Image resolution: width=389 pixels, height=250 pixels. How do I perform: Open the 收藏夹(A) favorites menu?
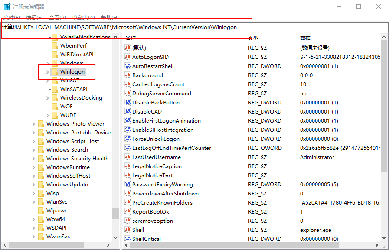click(83, 17)
